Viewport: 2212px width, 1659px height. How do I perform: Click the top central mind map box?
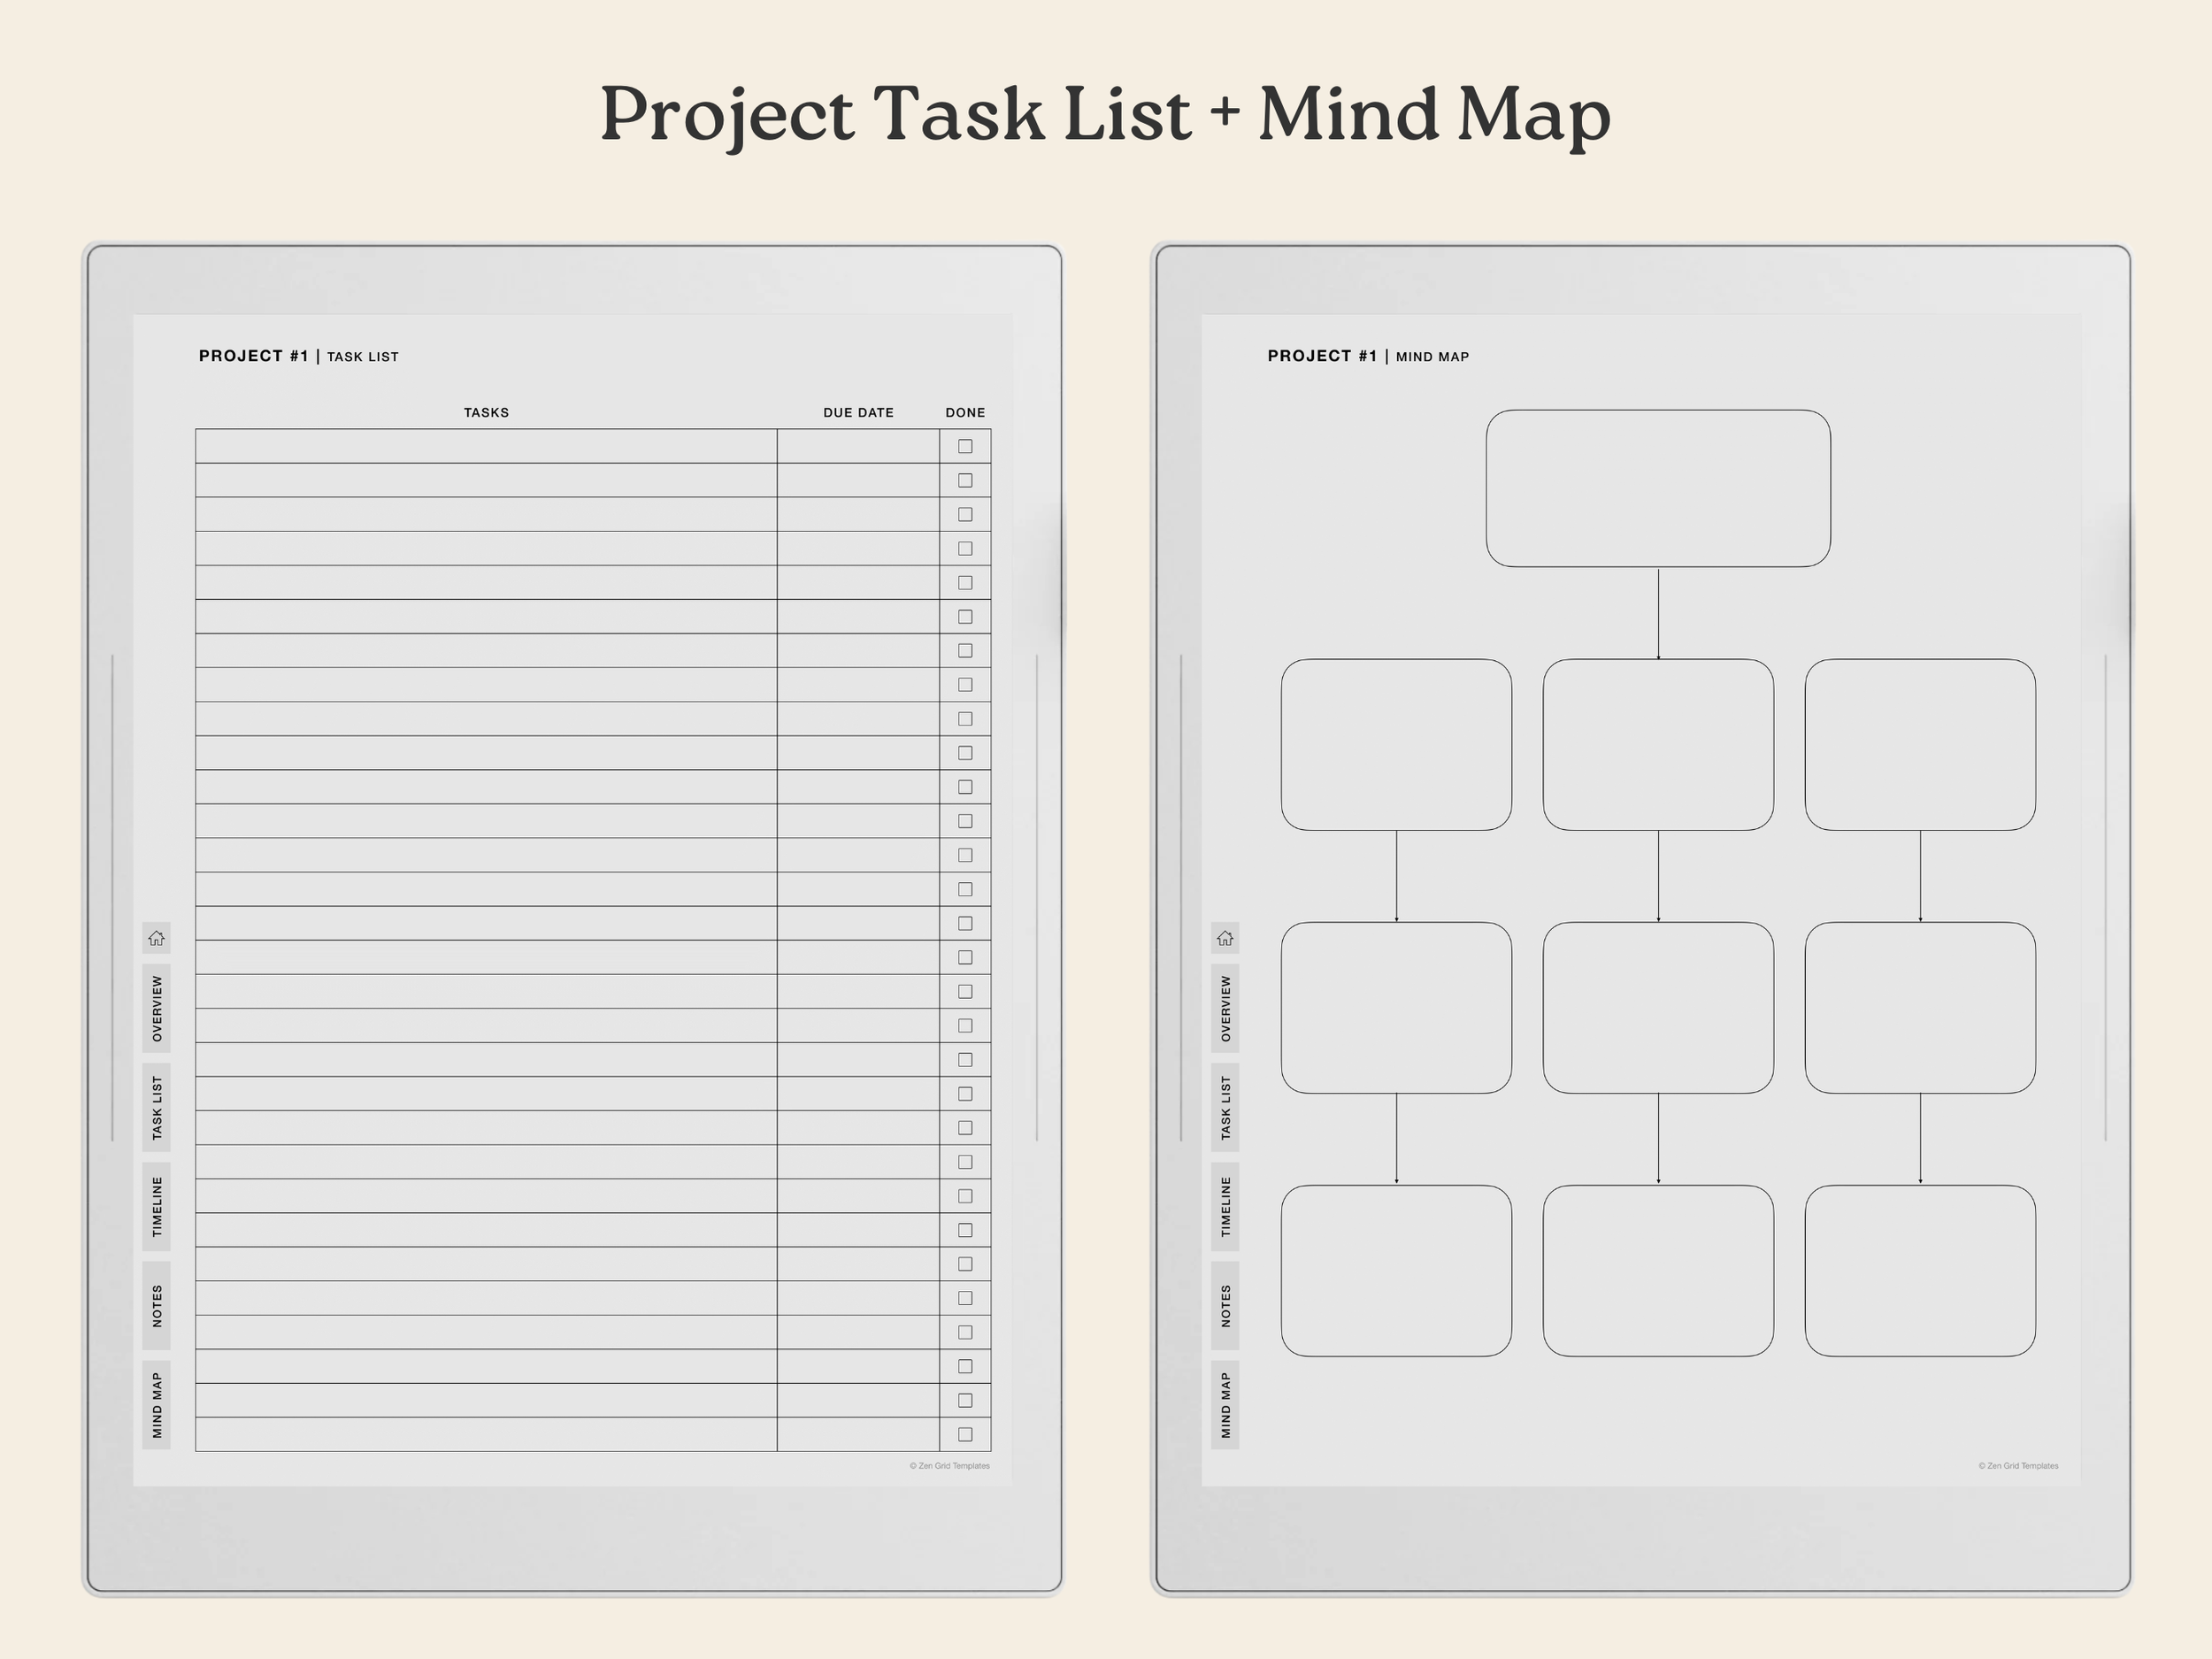pos(1658,488)
